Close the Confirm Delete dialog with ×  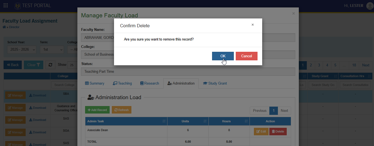click(253, 25)
